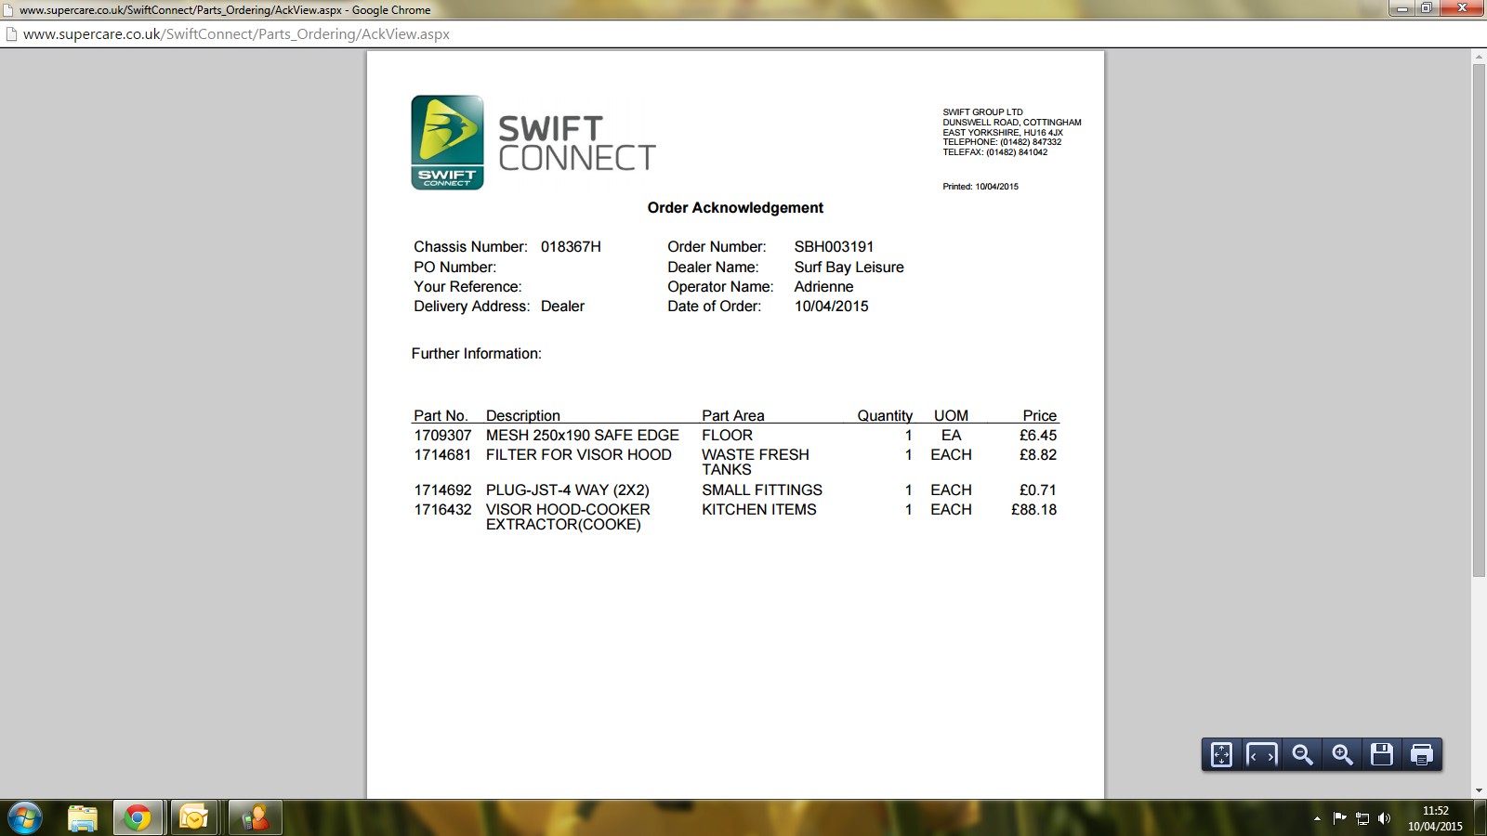Click the taskbar clock showing 11:52

1435,818
